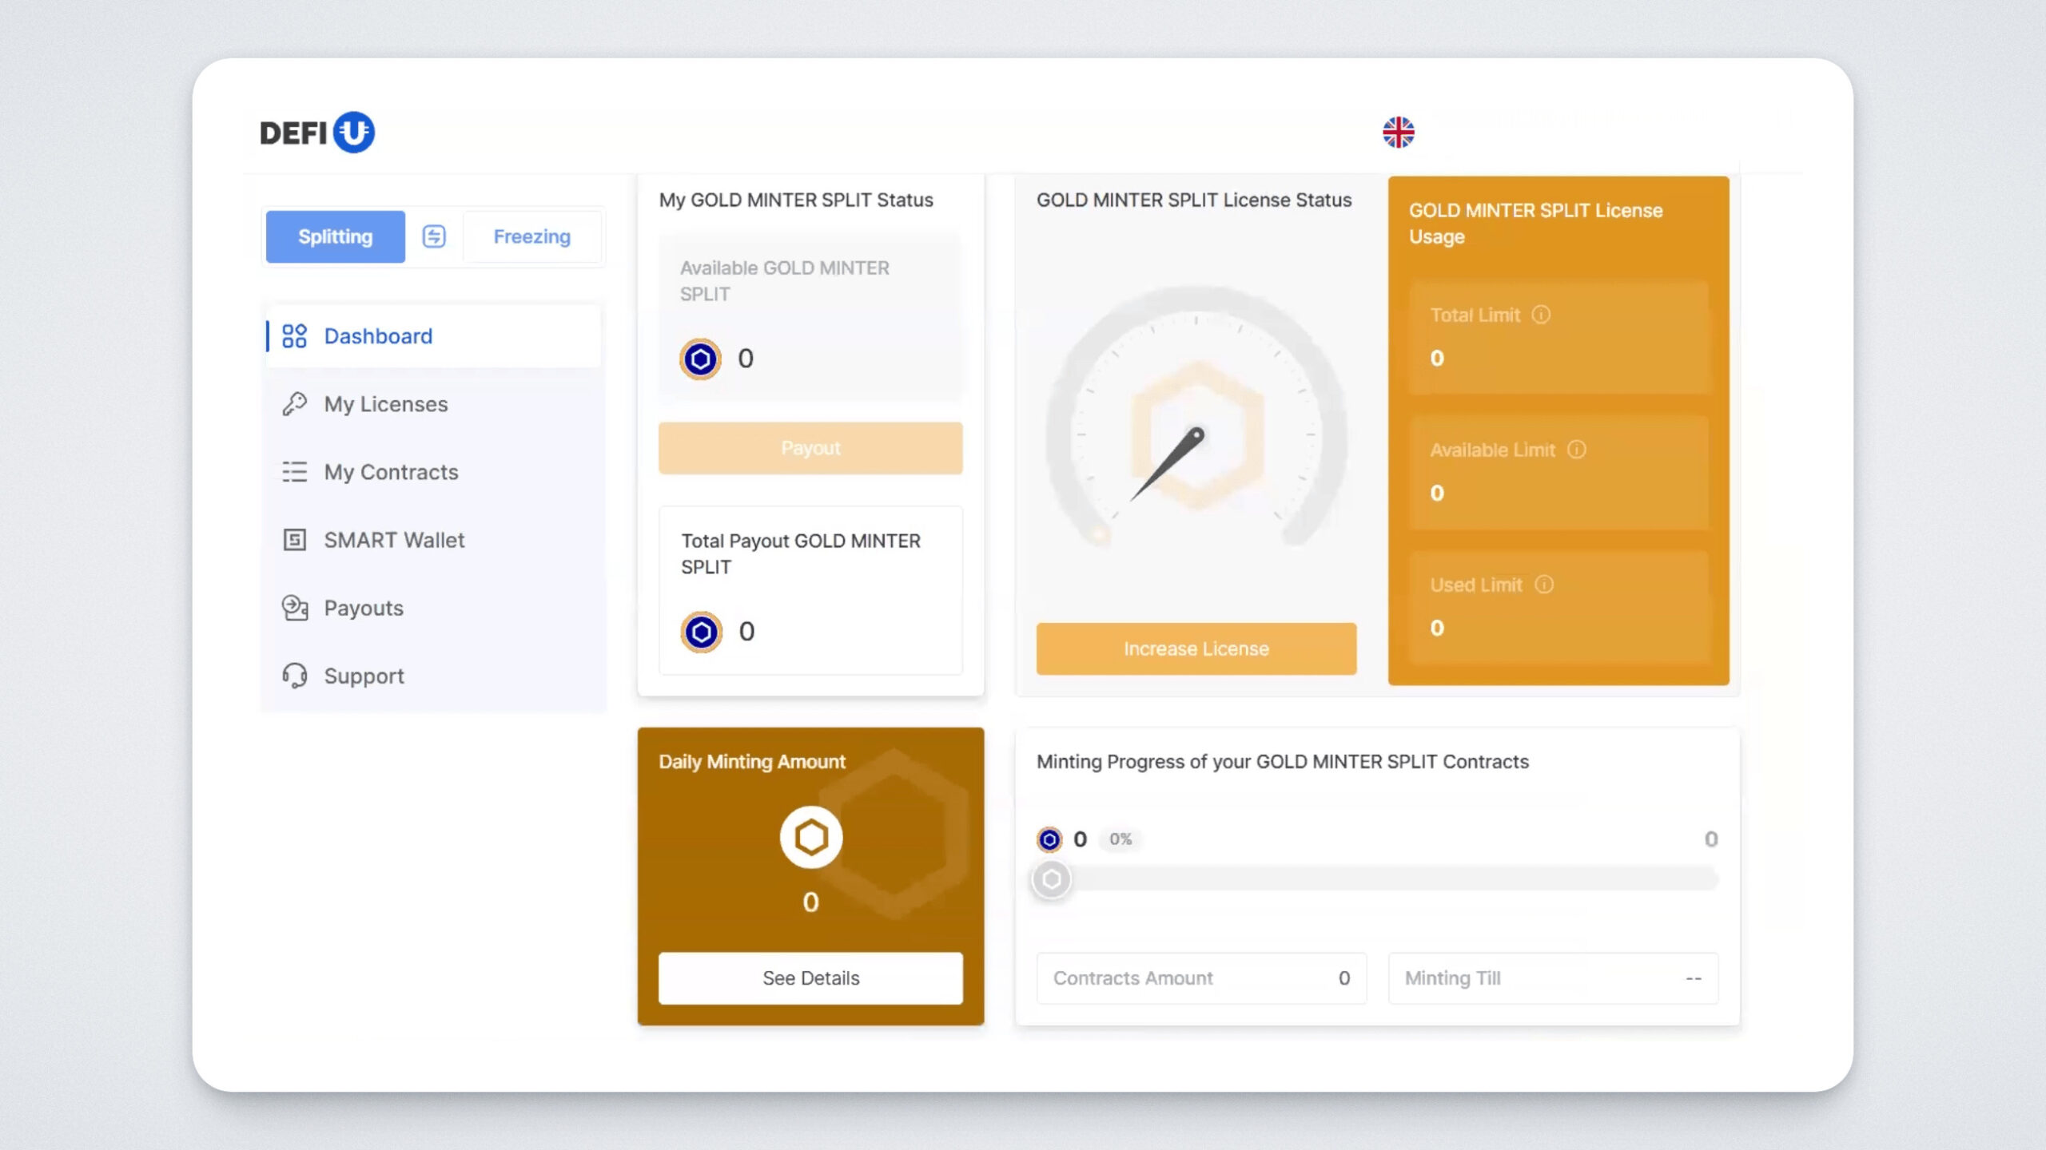Open Support headset icon
Image resolution: width=2046 pixels, height=1150 pixels.
click(x=294, y=676)
